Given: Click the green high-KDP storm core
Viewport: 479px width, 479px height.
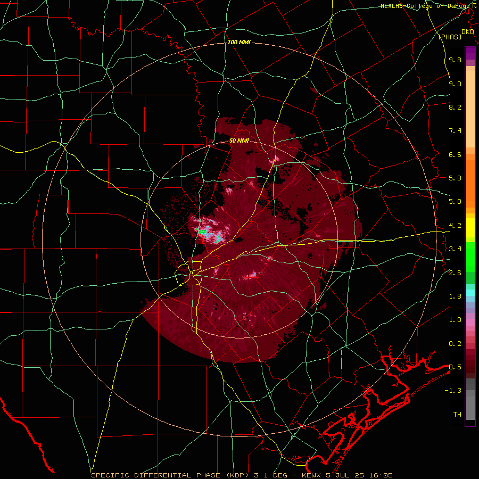Looking at the screenshot, I should pos(202,232).
